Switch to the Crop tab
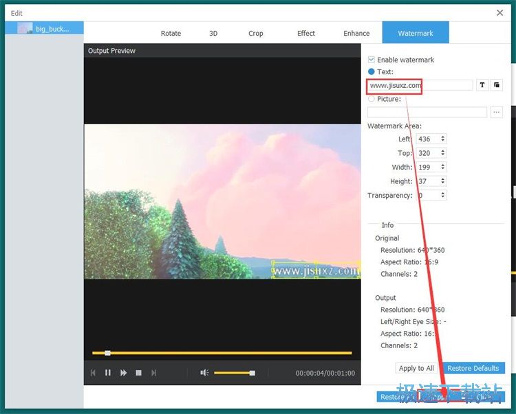This screenshot has width=516, height=414. click(256, 33)
